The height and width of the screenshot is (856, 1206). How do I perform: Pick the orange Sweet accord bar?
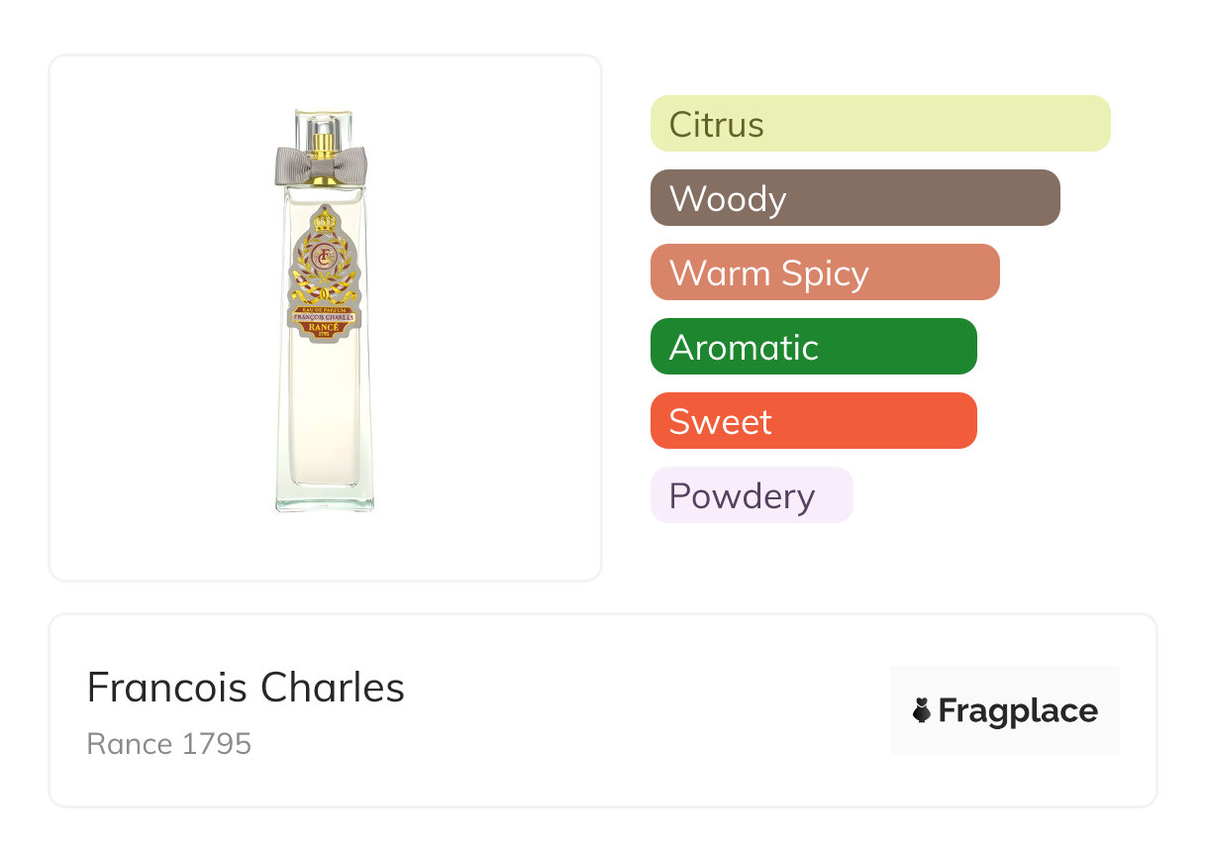click(x=813, y=421)
